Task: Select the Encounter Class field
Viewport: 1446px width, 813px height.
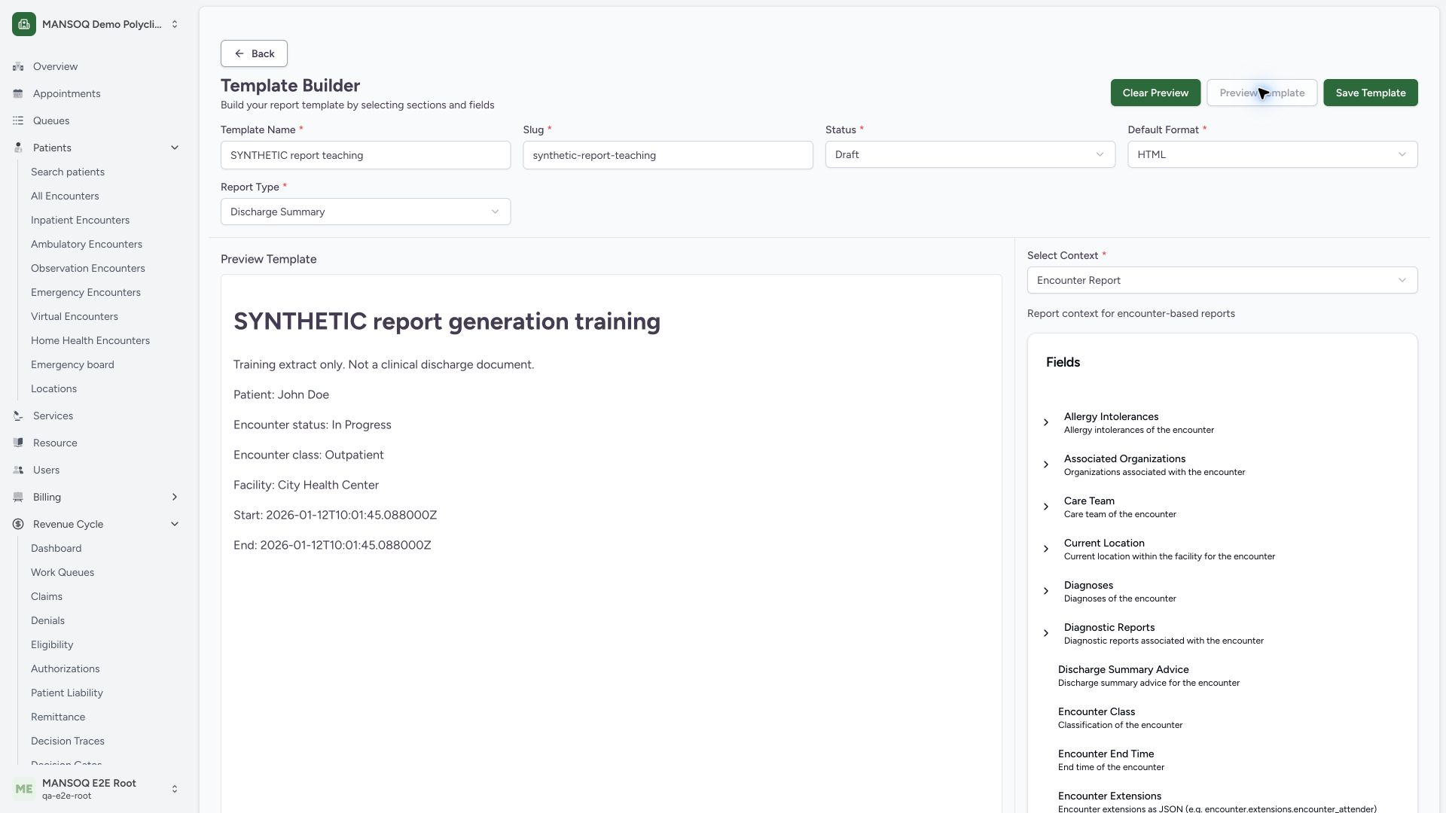Action: [x=1120, y=717]
